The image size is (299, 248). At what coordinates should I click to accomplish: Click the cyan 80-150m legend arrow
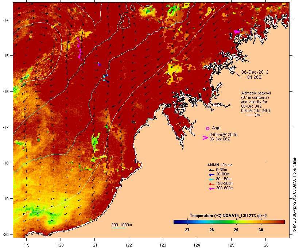click(211, 179)
